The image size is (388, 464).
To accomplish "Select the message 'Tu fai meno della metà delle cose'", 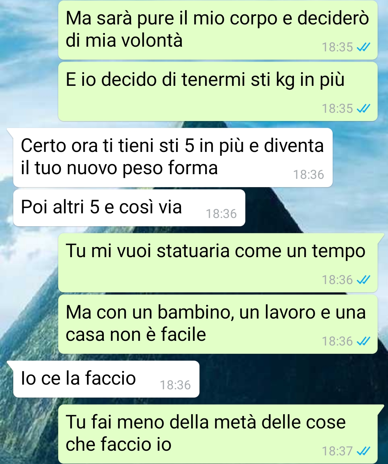I will [218, 434].
